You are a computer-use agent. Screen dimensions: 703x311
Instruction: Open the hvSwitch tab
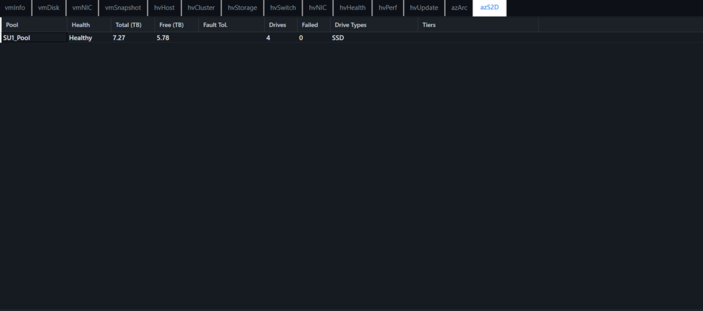click(x=282, y=8)
